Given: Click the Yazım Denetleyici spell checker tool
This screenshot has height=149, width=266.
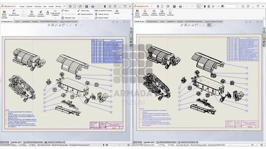Looking at the screenshot, I should [x=32, y=14].
